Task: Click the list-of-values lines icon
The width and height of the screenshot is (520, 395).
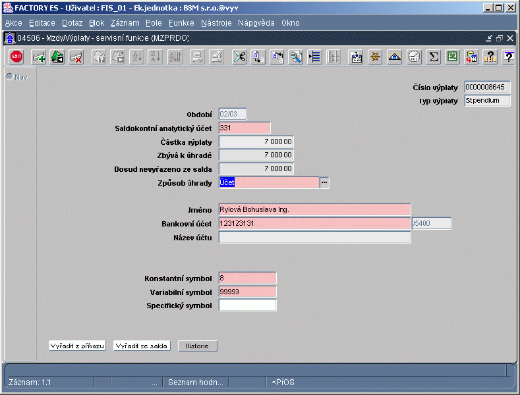Action: 315,57
